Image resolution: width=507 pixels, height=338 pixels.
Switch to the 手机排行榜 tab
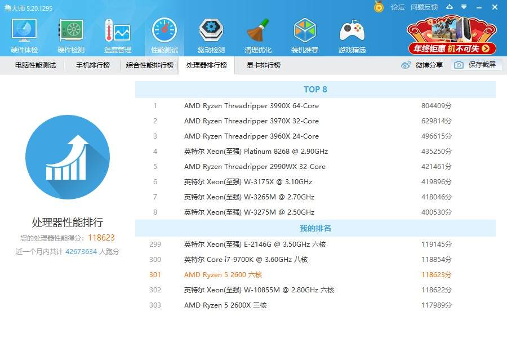tap(93, 65)
